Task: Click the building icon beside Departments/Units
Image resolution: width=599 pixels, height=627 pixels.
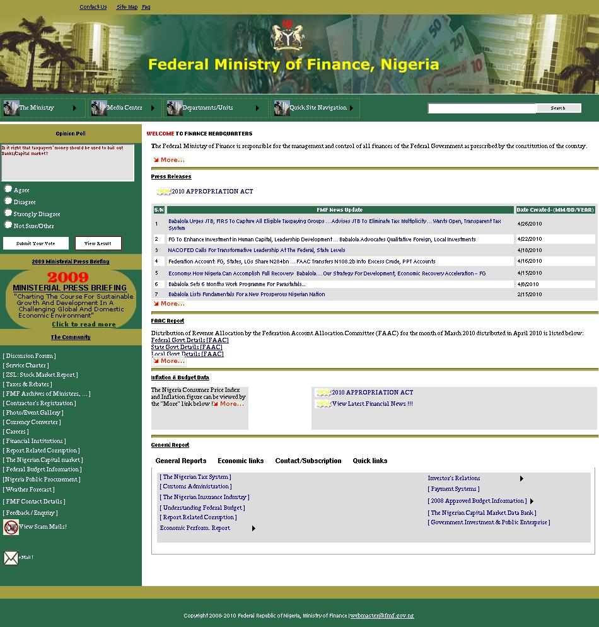Action: (x=175, y=108)
